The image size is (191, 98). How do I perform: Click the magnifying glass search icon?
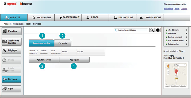(152, 30)
